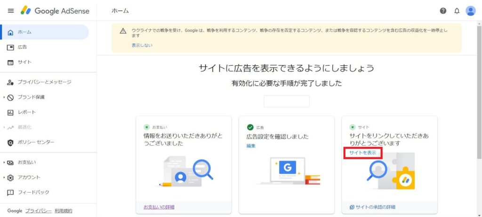Click the レポート chart icon
The image size is (482, 217).
click(x=11, y=112)
